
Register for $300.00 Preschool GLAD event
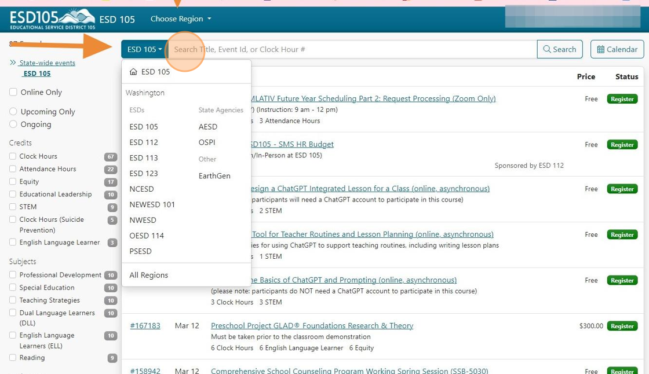(x=622, y=326)
